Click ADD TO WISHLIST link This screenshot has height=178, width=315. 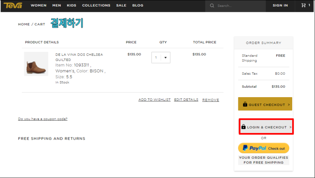pyautogui.click(x=155, y=100)
